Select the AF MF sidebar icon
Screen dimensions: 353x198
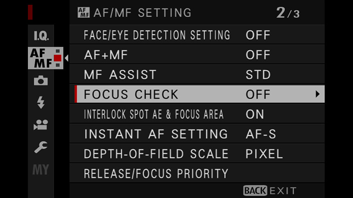point(45,58)
